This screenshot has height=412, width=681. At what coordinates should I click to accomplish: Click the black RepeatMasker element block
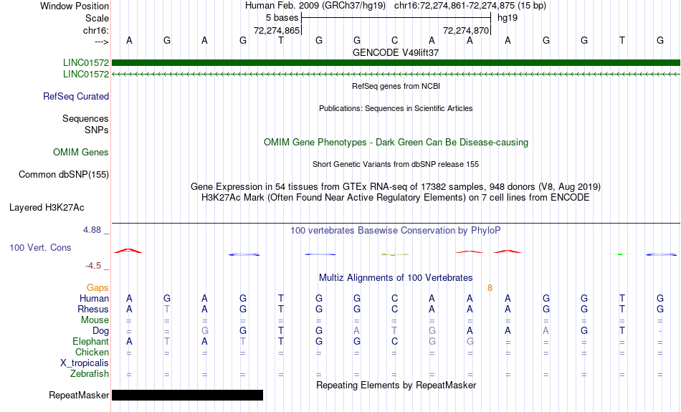click(187, 395)
